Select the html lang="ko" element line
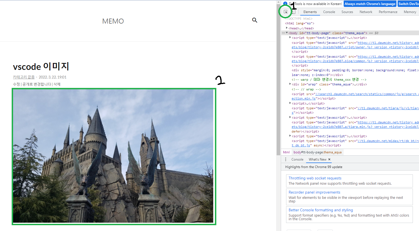The image size is (419, 231). 299,23
